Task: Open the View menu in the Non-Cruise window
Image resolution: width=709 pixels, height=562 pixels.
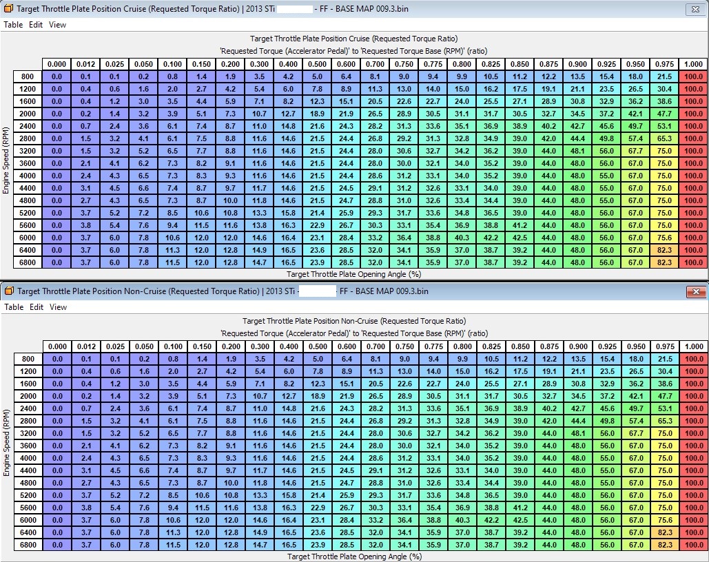Action: click(x=58, y=307)
